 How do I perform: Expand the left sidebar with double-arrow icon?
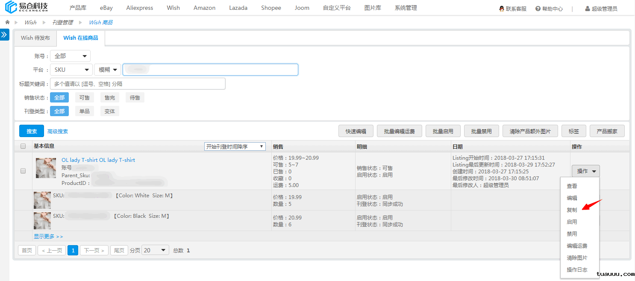tap(4, 35)
